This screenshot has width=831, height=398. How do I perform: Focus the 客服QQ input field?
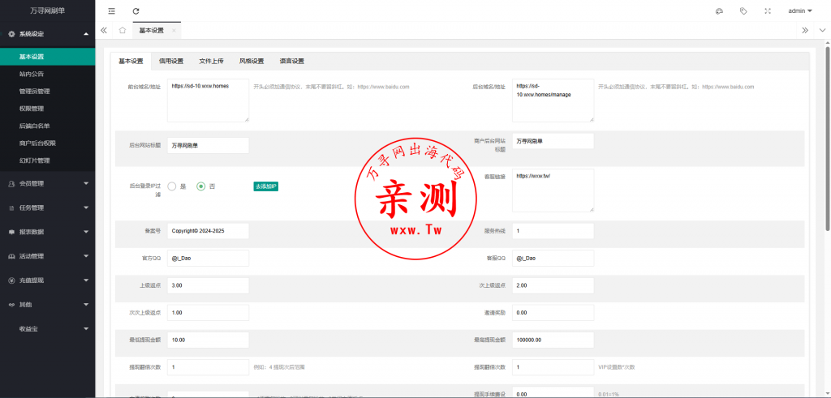553,259
